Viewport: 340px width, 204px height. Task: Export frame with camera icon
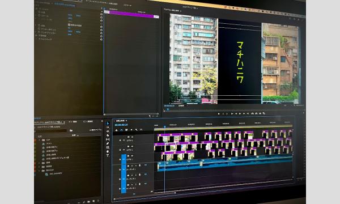(x=260, y=113)
